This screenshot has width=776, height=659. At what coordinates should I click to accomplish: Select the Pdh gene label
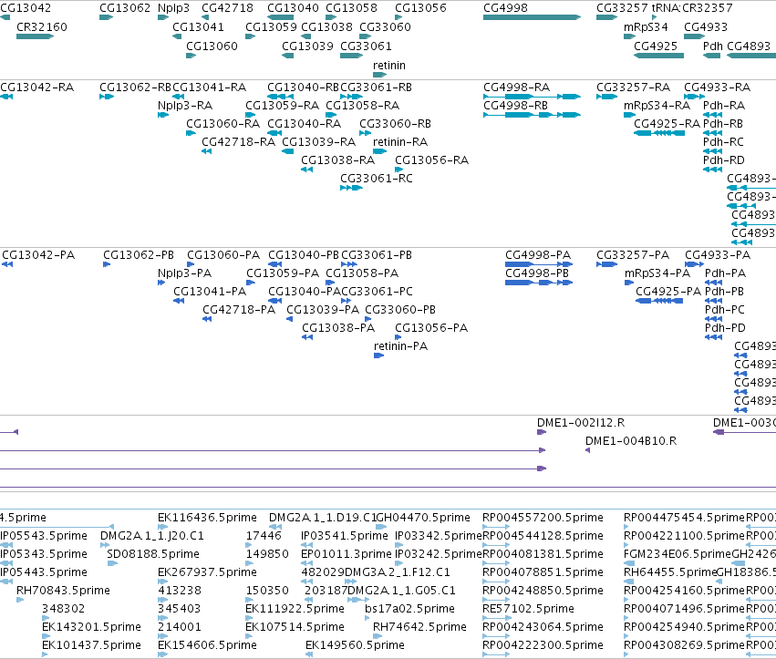coord(713,46)
